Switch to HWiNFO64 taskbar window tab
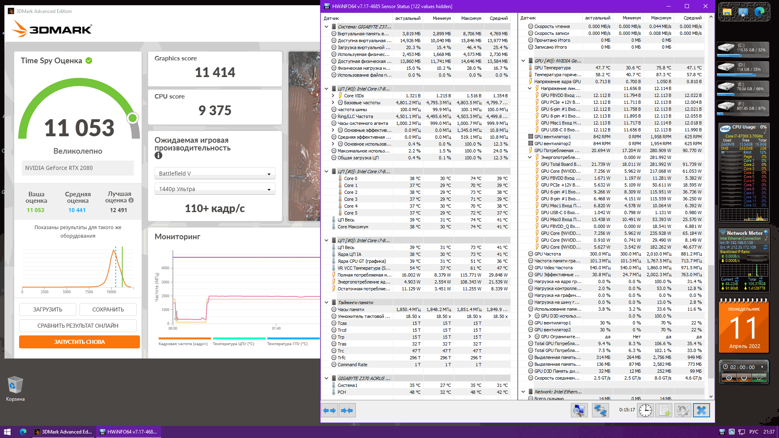The width and height of the screenshot is (779, 438). pos(129,432)
